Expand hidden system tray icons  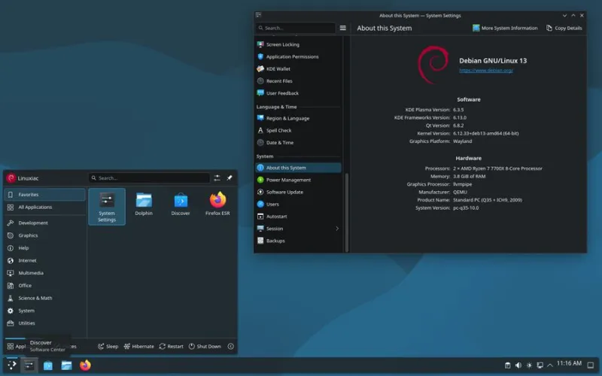click(x=550, y=365)
